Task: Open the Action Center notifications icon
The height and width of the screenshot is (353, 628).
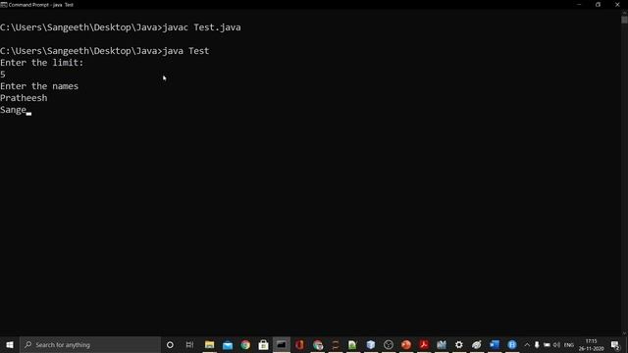Action: click(615, 345)
